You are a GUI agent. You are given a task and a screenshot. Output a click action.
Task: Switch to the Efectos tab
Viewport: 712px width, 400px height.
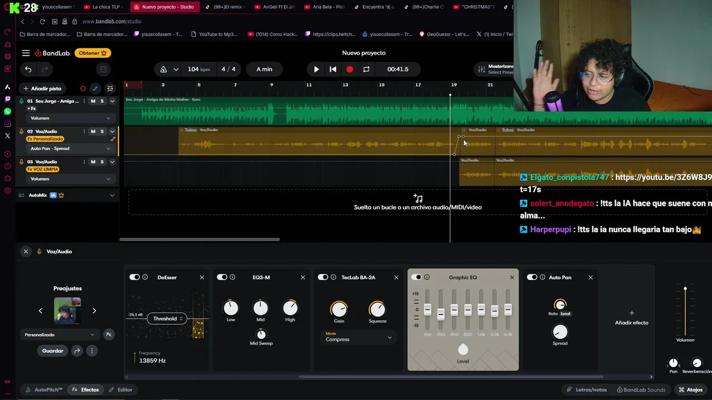click(x=86, y=389)
